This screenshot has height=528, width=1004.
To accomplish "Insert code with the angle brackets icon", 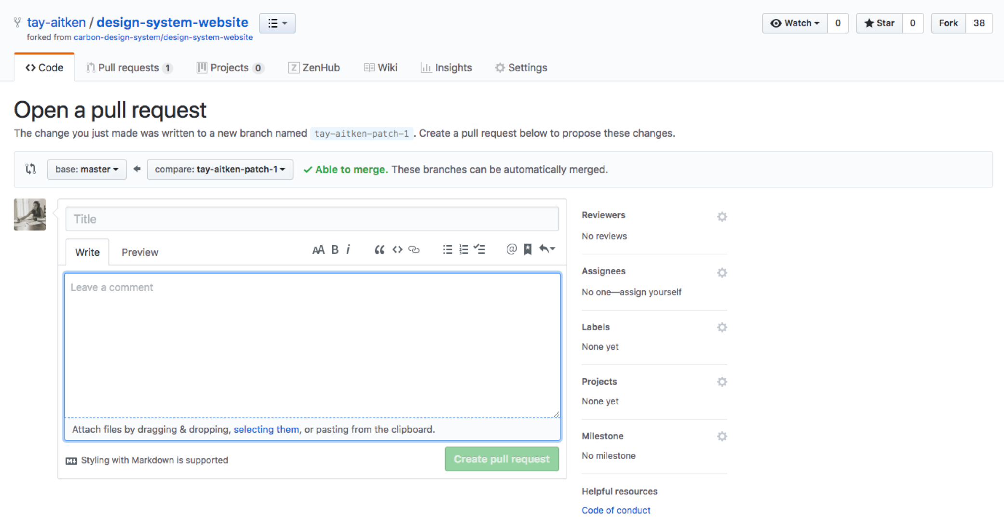I will coord(397,250).
